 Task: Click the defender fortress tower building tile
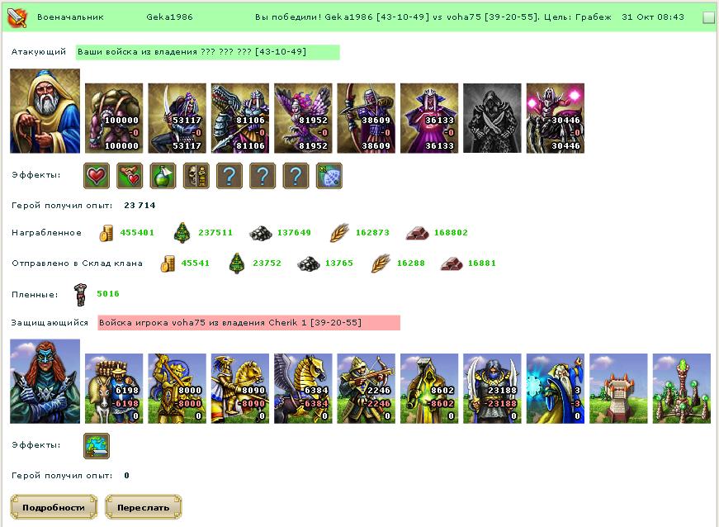pyautogui.click(x=618, y=388)
